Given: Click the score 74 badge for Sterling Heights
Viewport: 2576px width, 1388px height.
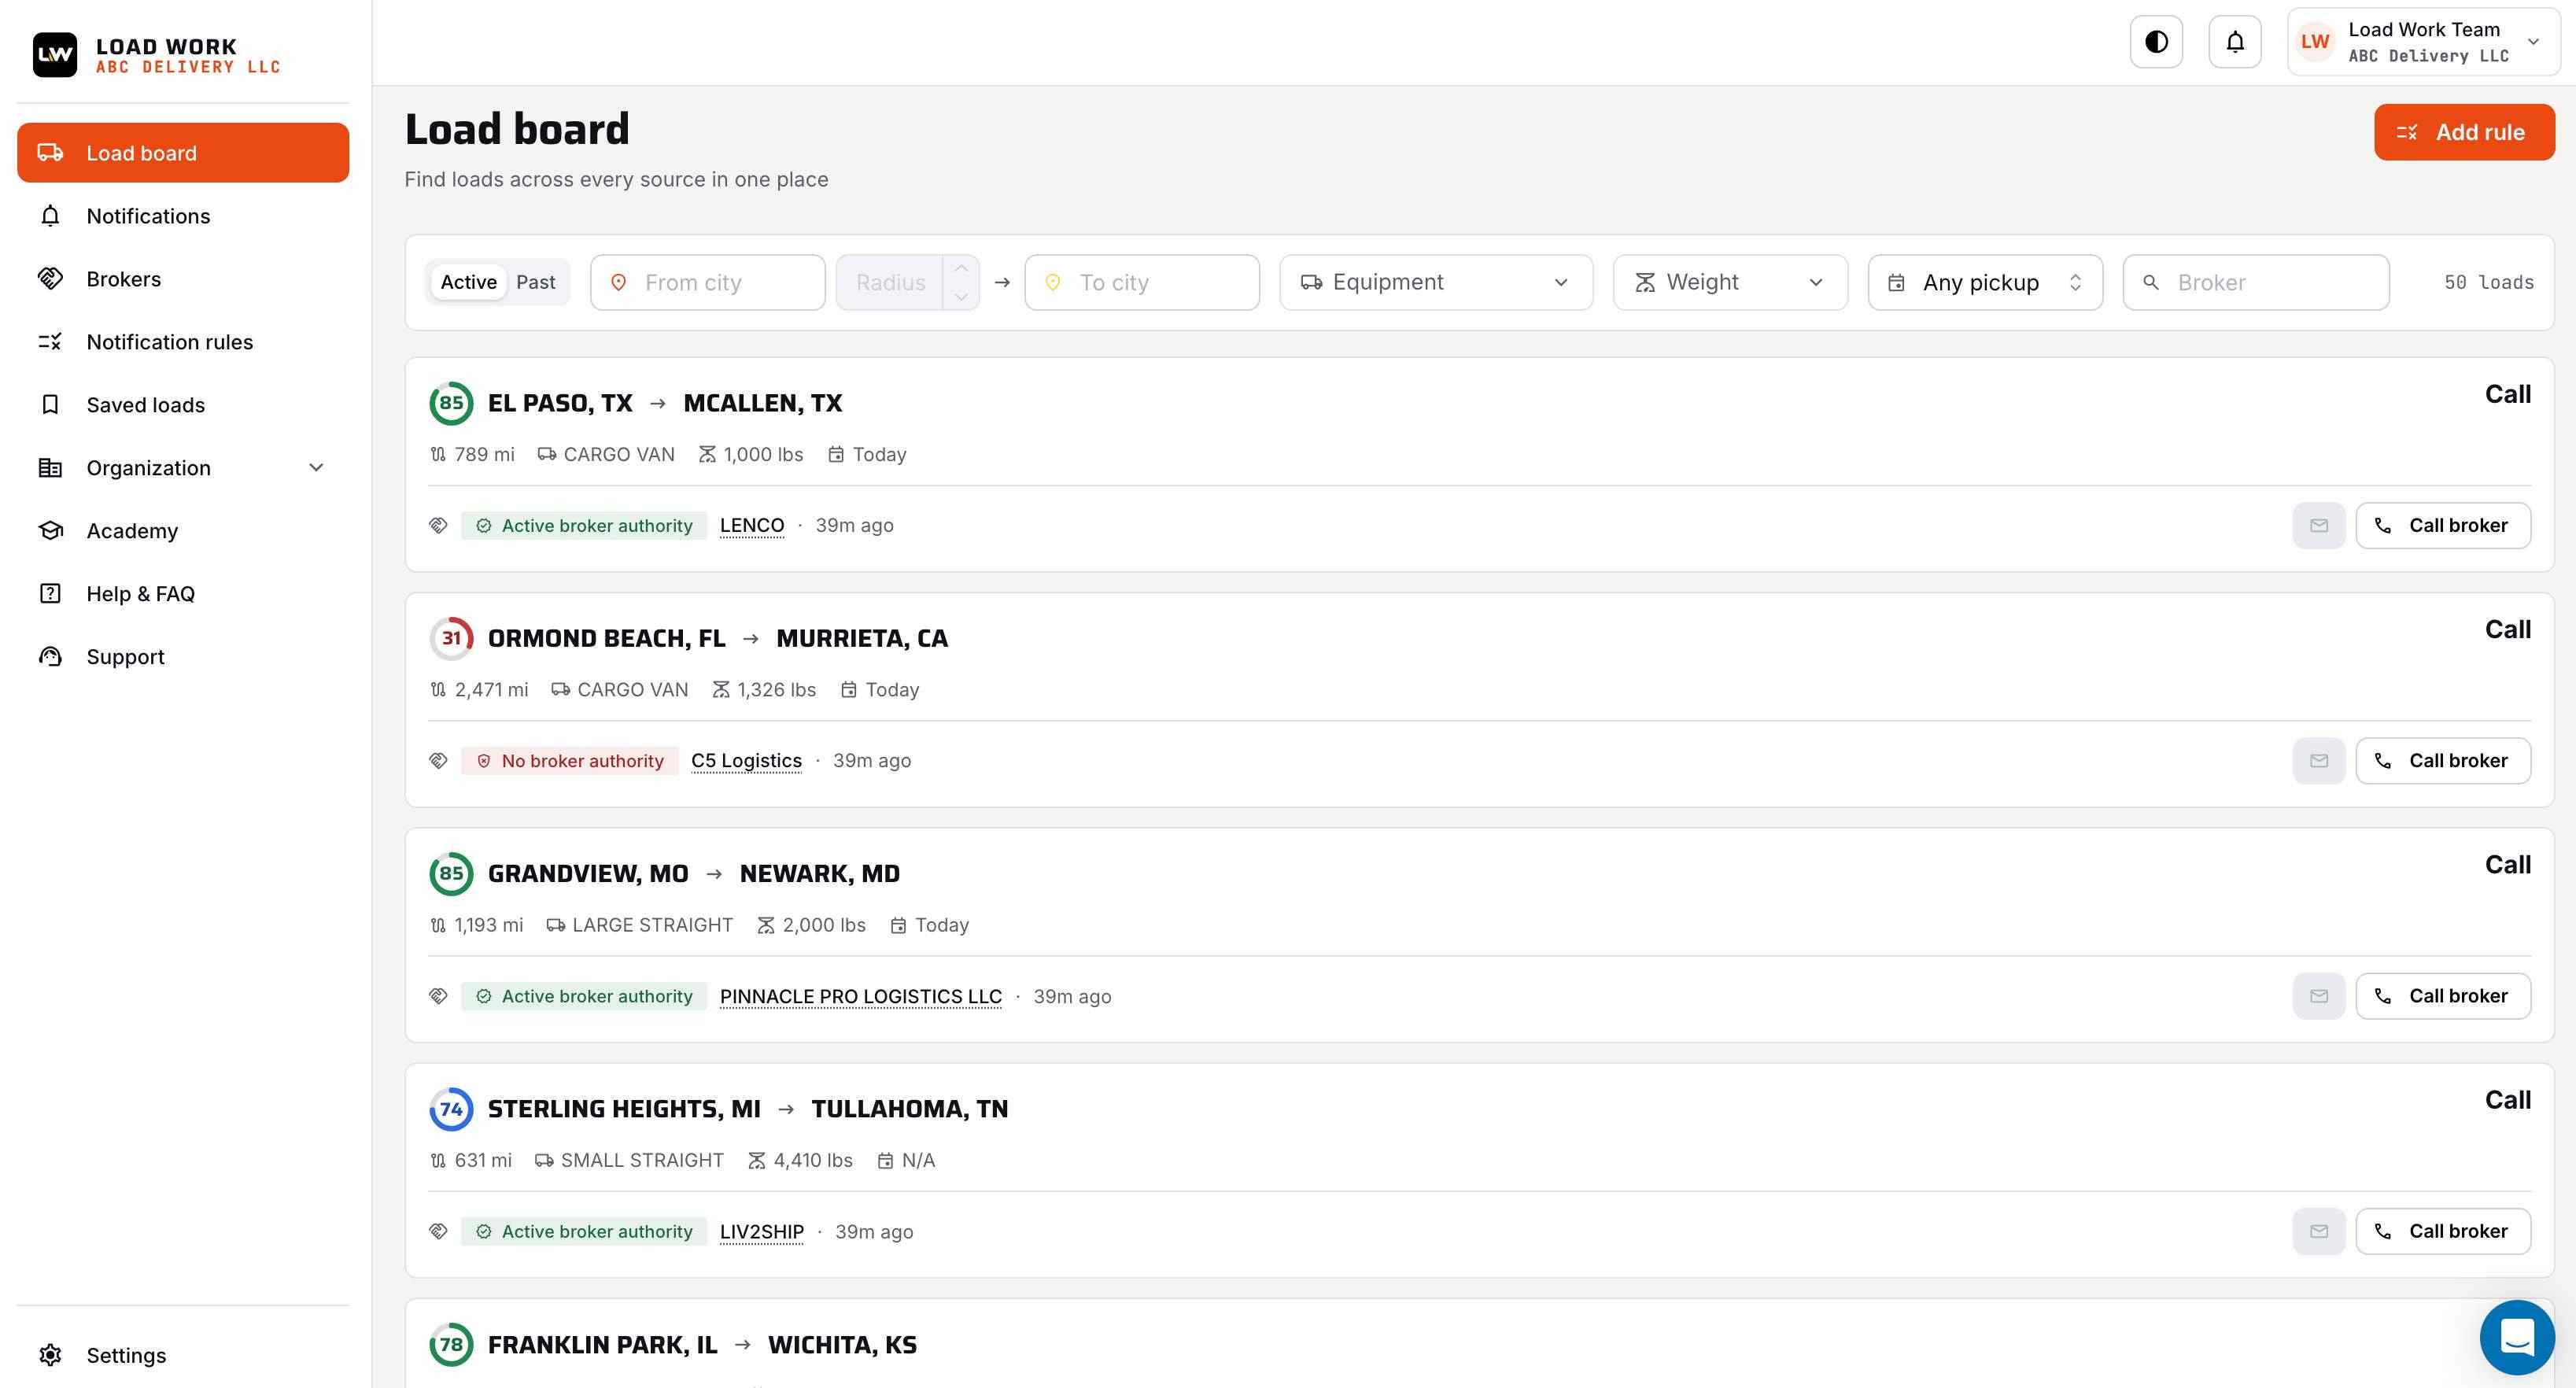Looking at the screenshot, I should (451, 1109).
